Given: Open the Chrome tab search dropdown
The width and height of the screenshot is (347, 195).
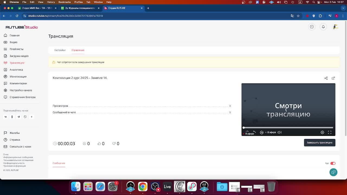Looking at the screenshot, I should click(x=343, y=8).
